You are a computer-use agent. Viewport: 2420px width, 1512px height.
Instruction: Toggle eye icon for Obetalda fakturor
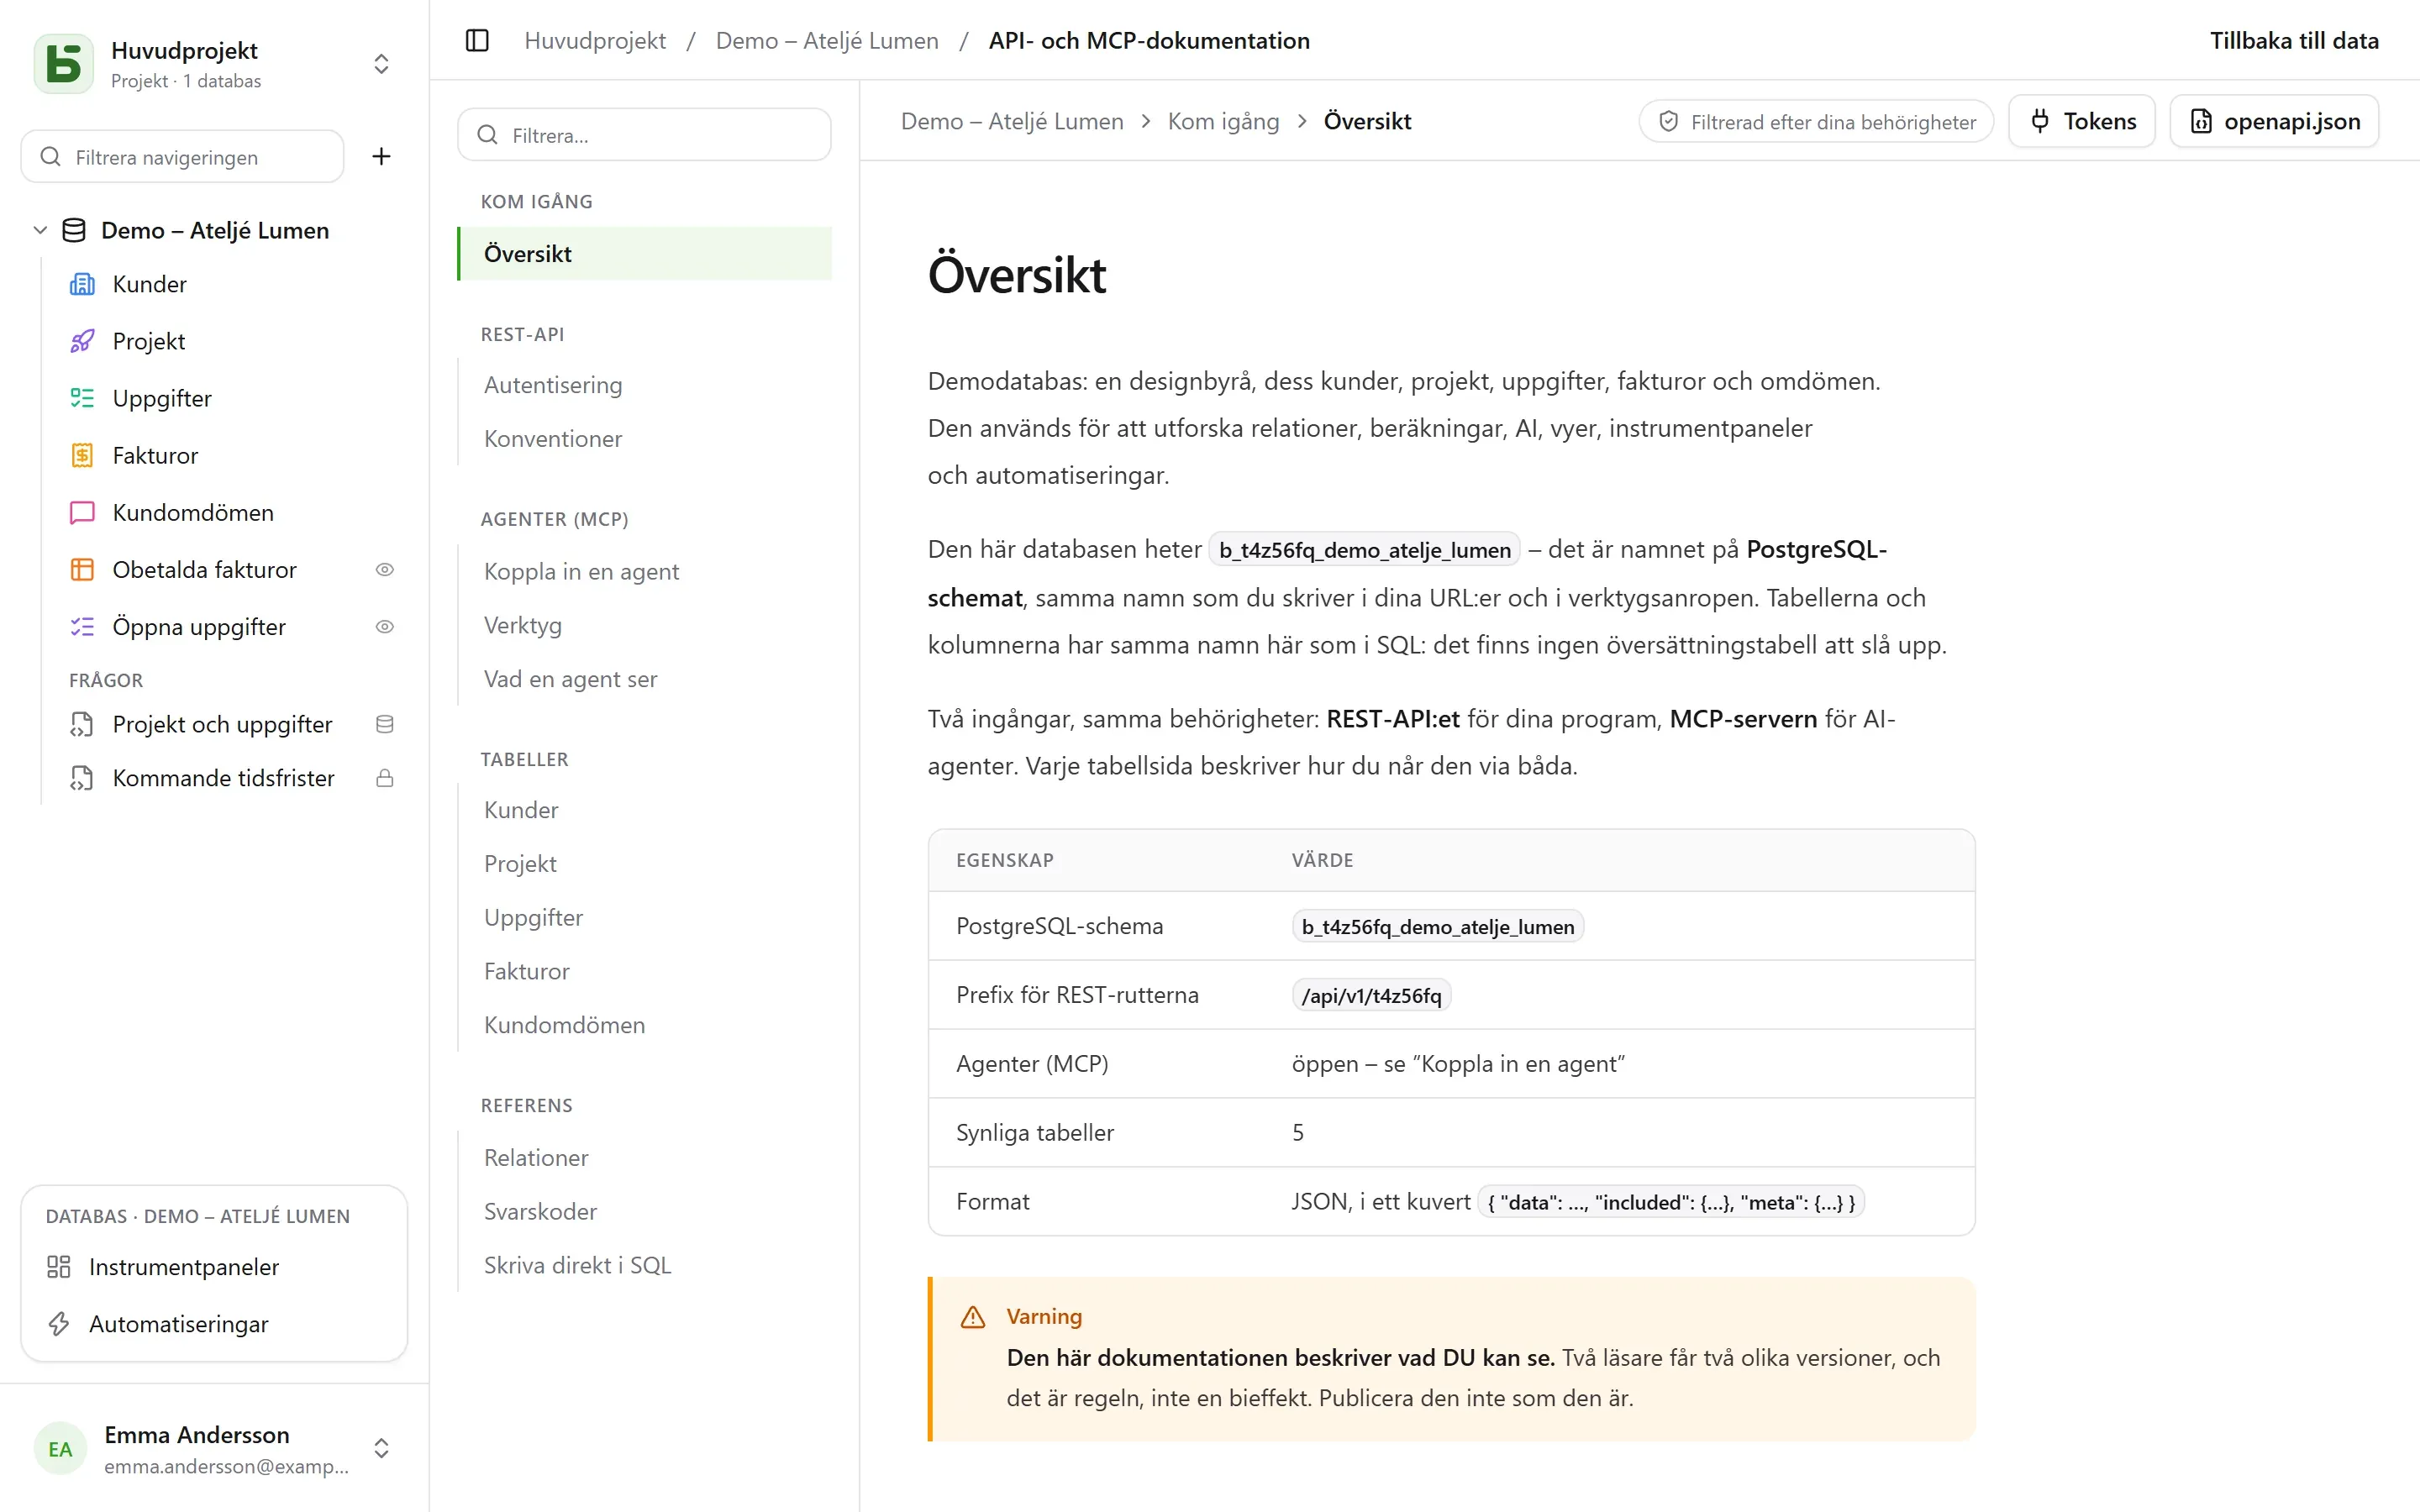tap(384, 569)
